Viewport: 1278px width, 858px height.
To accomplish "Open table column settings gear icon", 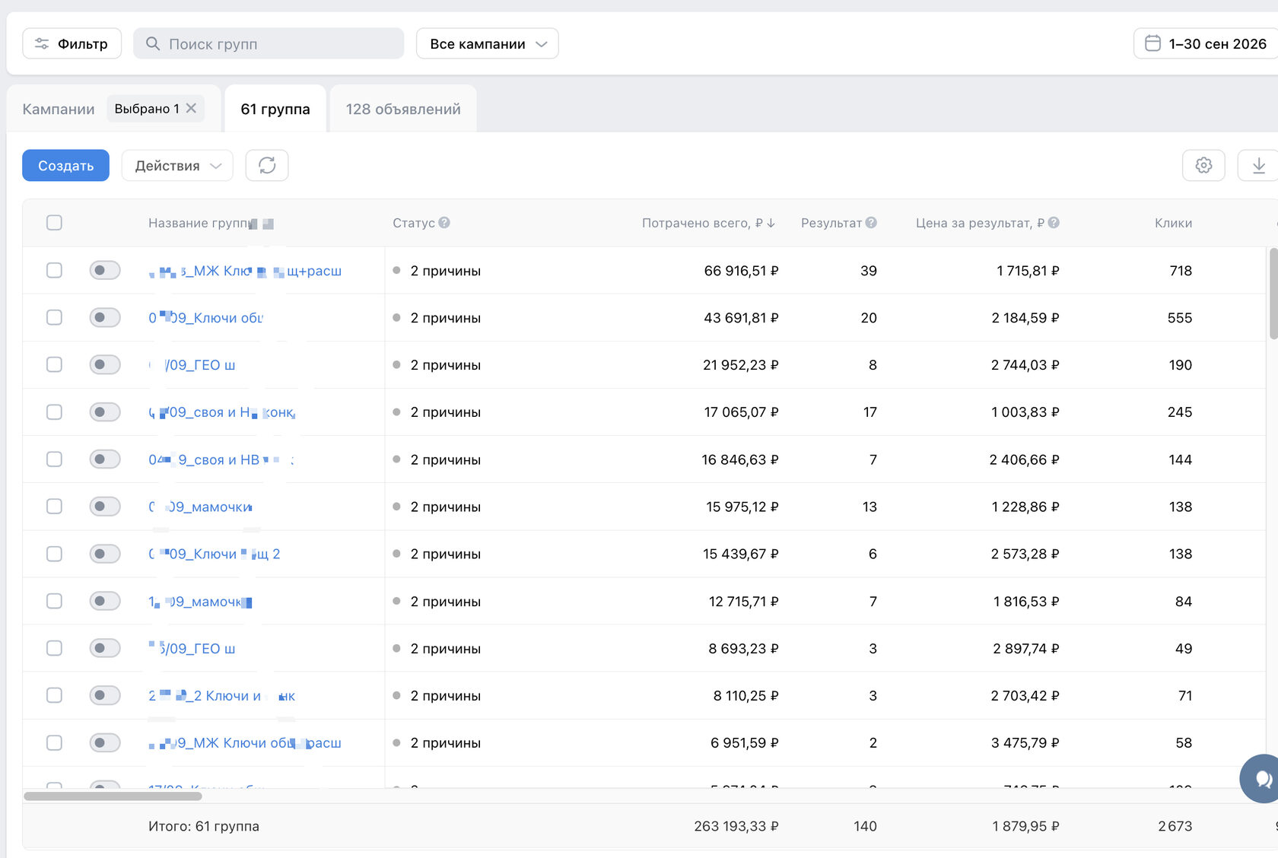I will click(1203, 165).
